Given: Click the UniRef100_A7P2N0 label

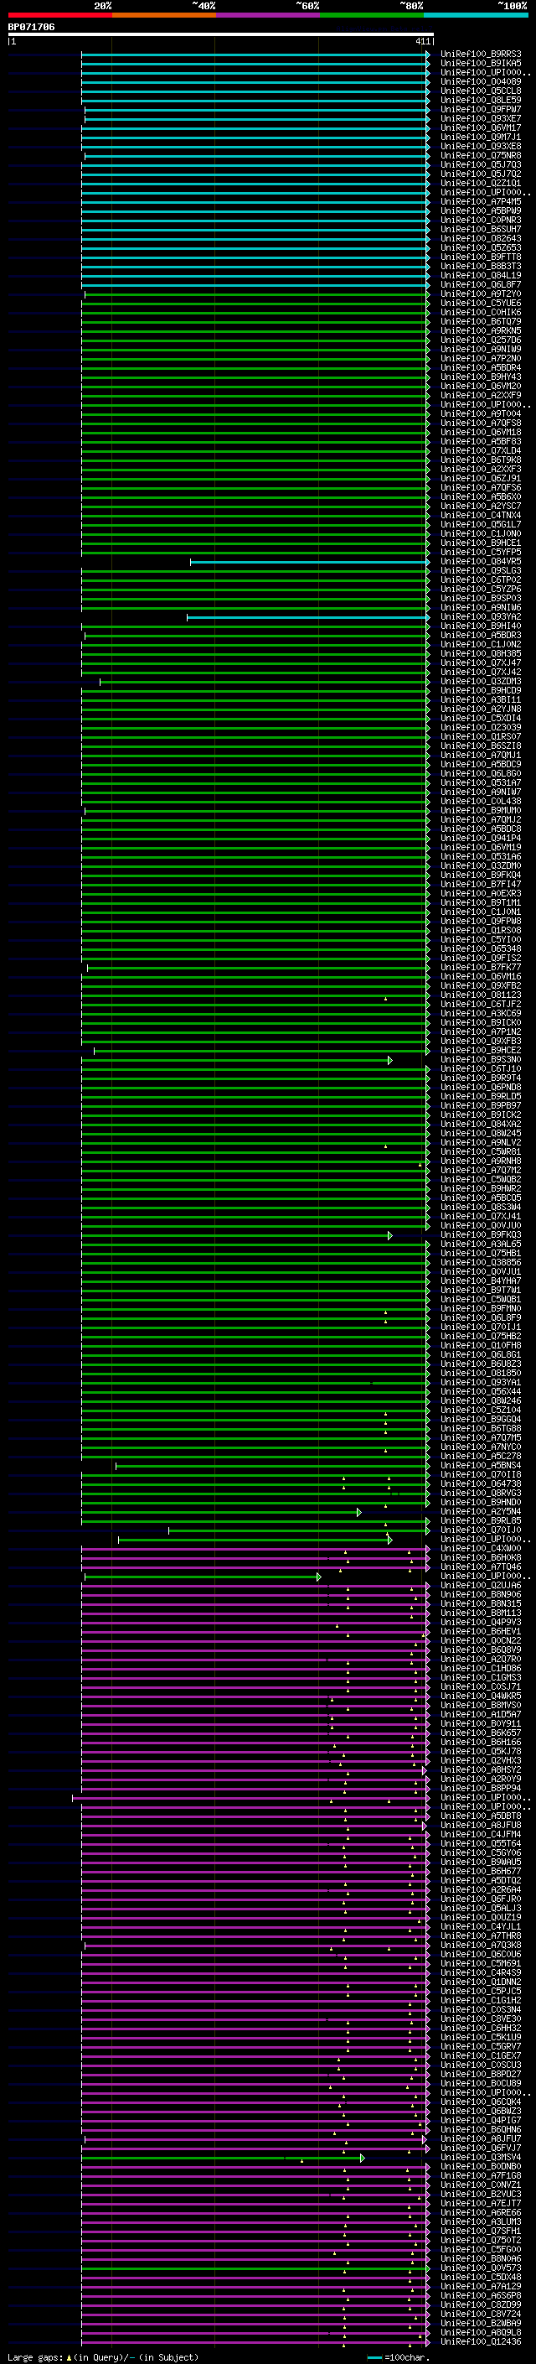Looking at the screenshot, I should click(481, 359).
